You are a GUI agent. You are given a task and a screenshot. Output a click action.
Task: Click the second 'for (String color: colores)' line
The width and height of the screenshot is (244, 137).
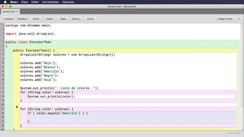pos(47,109)
